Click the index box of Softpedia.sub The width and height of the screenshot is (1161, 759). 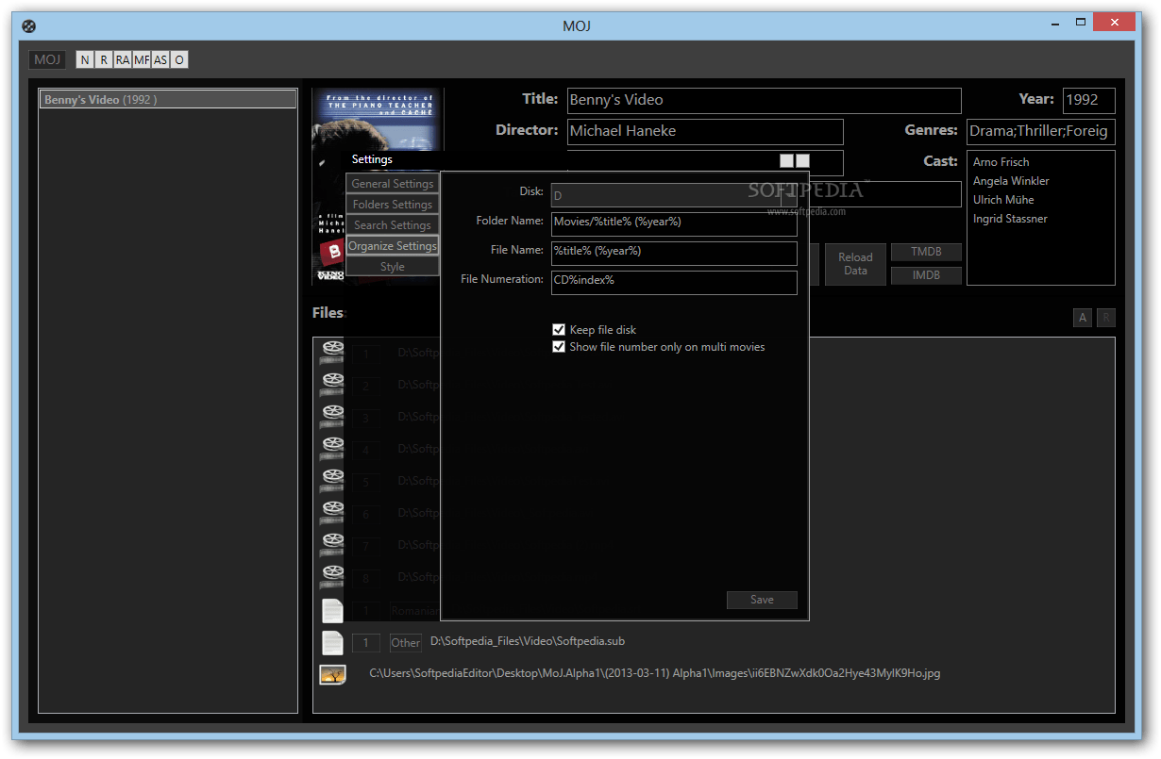[366, 643]
